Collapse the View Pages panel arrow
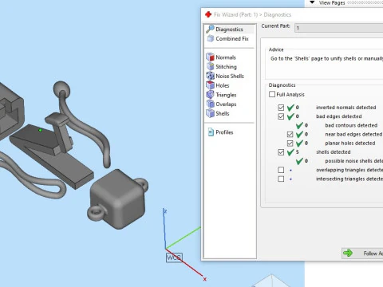 [313, 2]
